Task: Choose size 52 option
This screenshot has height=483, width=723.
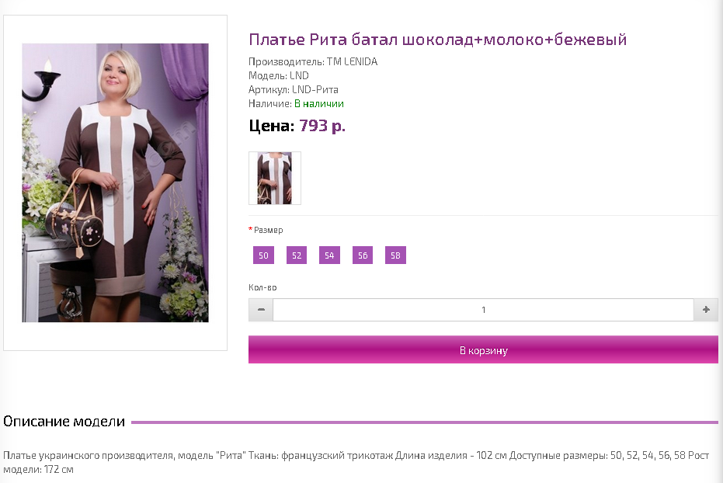Action: point(297,255)
